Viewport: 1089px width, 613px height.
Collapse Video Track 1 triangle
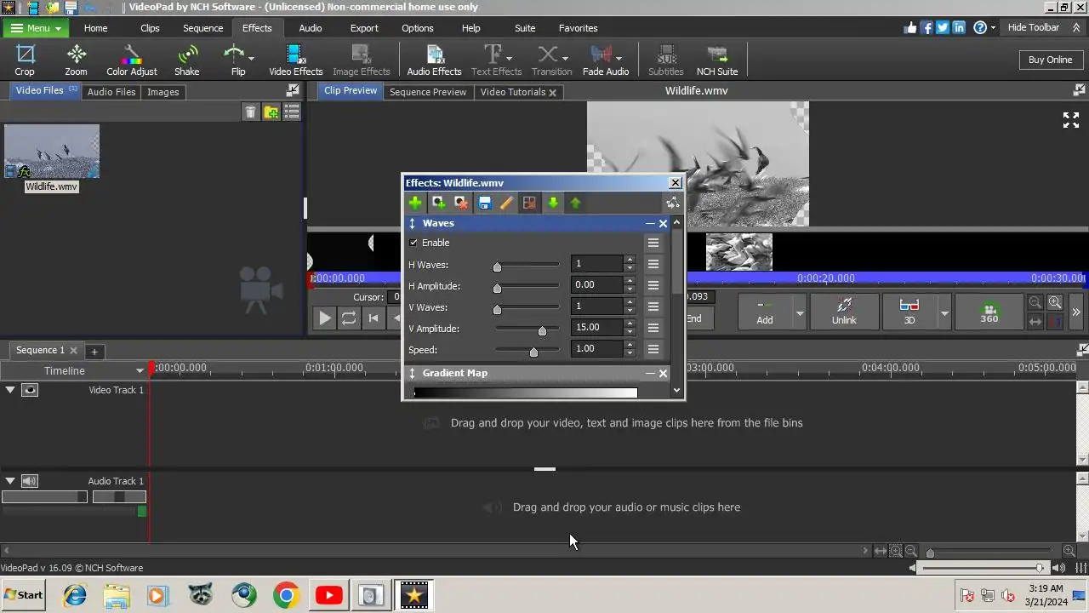point(10,390)
